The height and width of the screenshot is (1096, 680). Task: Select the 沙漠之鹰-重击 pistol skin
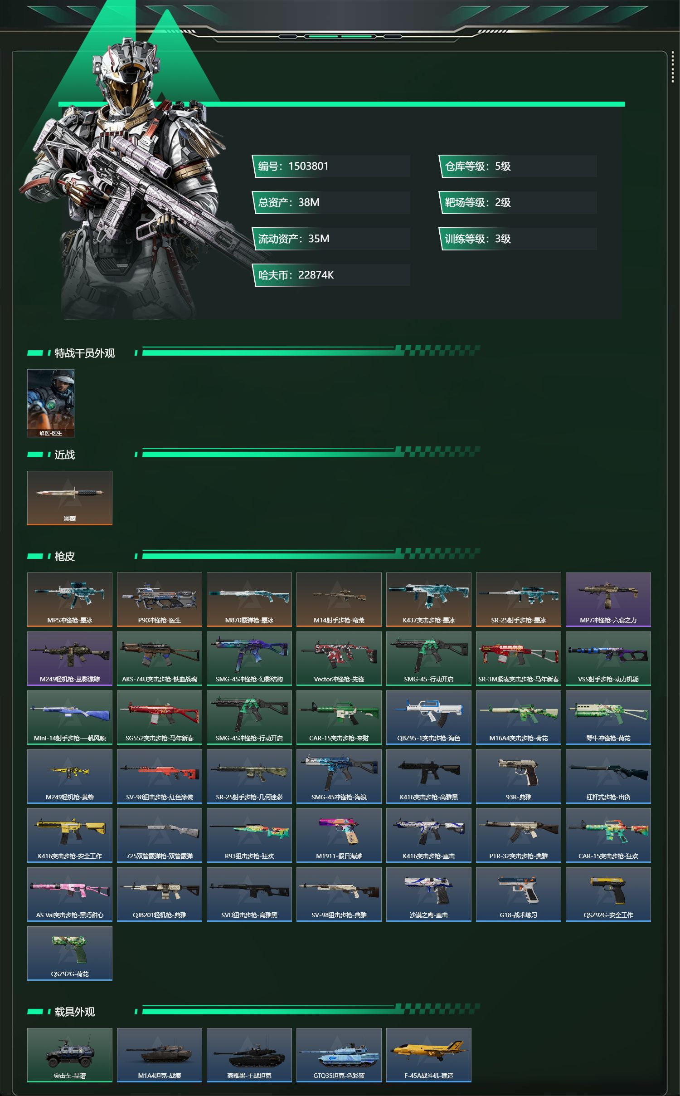click(x=429, y=894)
